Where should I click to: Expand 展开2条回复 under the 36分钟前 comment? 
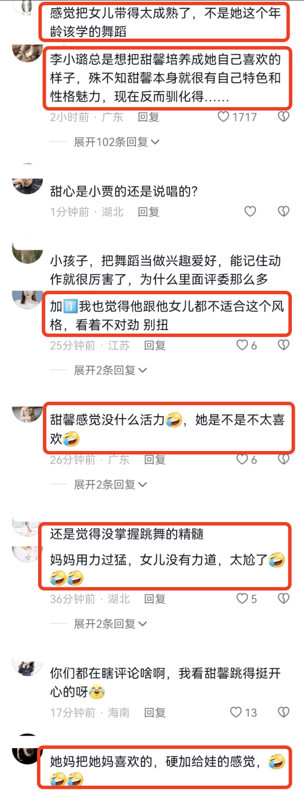pos(110,624)
